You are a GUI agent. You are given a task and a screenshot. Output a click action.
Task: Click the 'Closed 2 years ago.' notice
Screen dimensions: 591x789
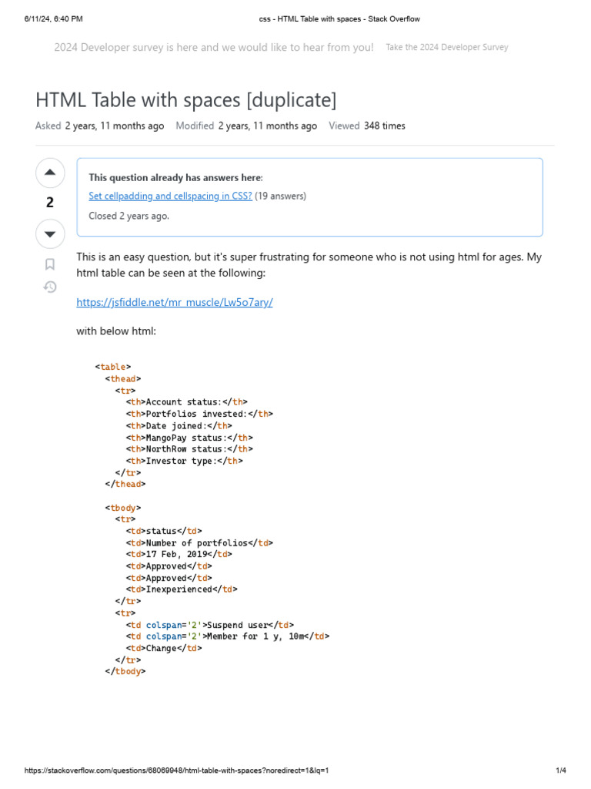[129, 216]
